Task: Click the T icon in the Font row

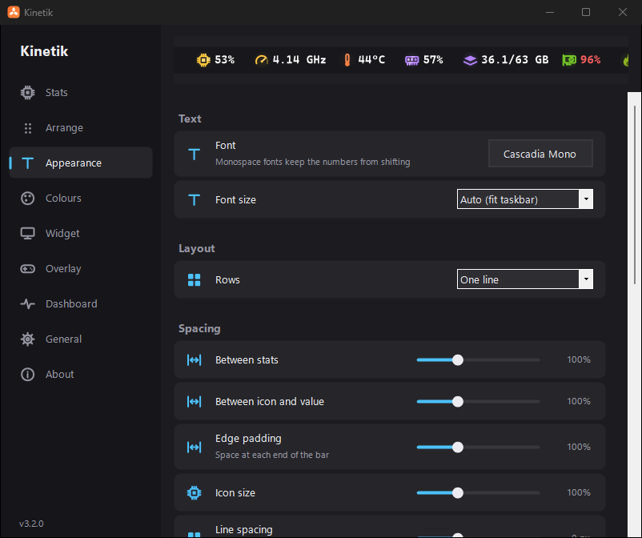Action: [194, 155]
